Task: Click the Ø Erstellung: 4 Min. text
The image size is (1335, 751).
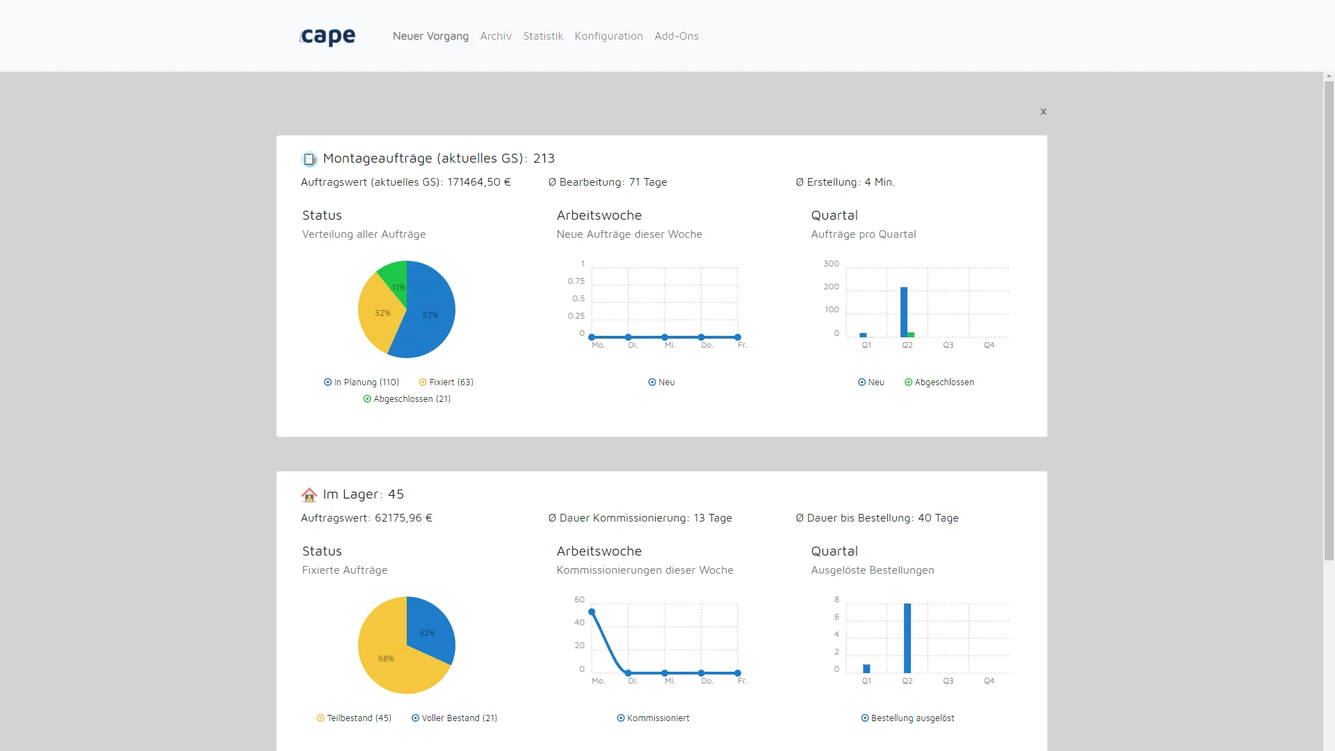Action: click(x=845, y=182)
